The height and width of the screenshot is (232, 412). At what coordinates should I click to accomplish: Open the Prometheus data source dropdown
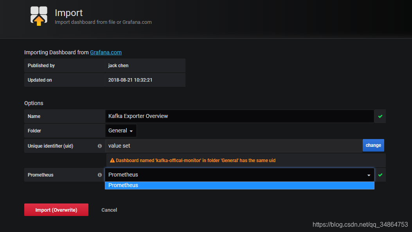pos(239,175)
